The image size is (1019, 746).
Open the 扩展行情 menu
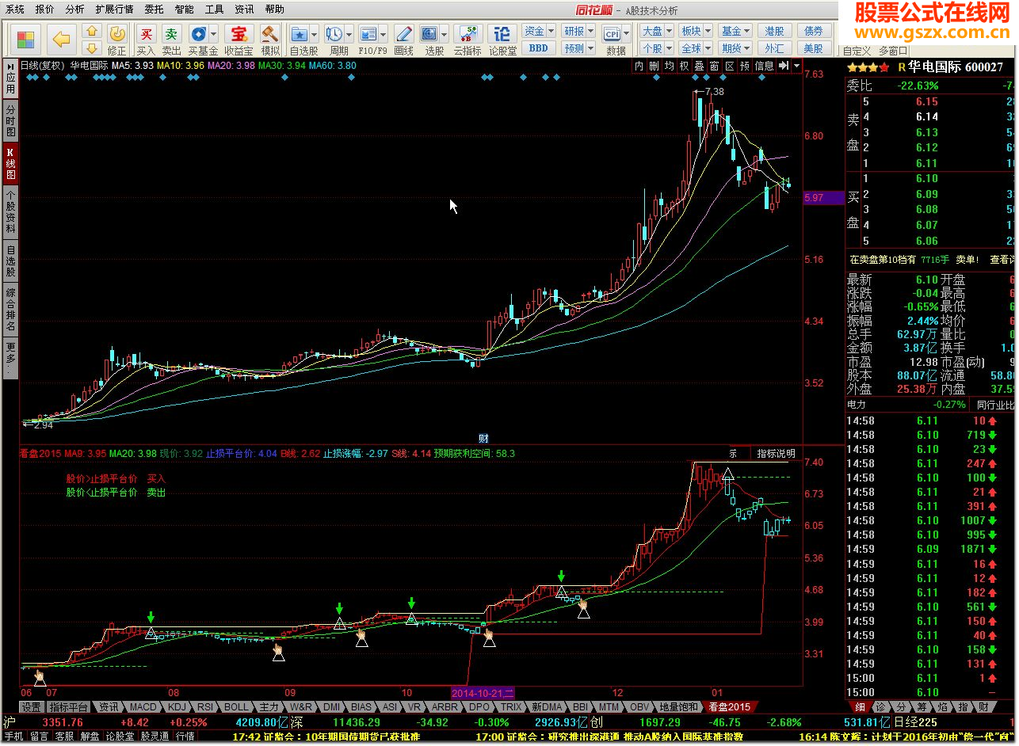(x=114, y=10)
